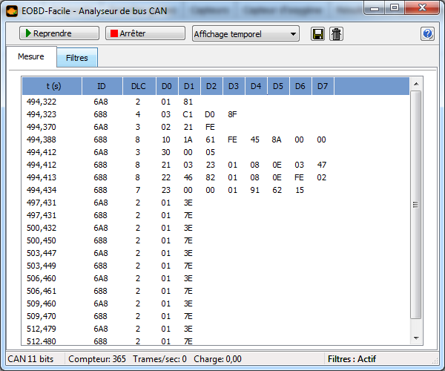The width and height of the screenshot is (445, 371).
Task: Click the trash can delete icon
Action: pos(336,34)
